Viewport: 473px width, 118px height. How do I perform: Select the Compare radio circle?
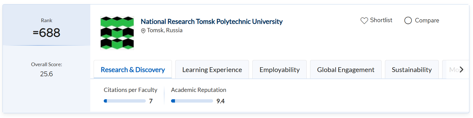pos(408,20)
